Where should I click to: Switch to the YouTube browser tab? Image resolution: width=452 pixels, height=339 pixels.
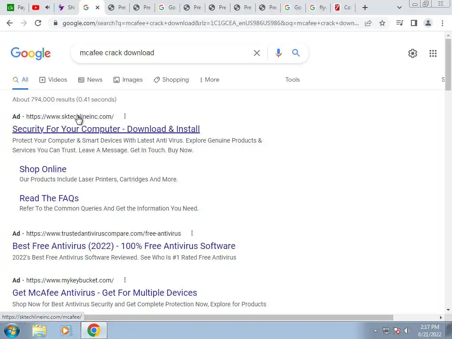[x=36, y=8]
